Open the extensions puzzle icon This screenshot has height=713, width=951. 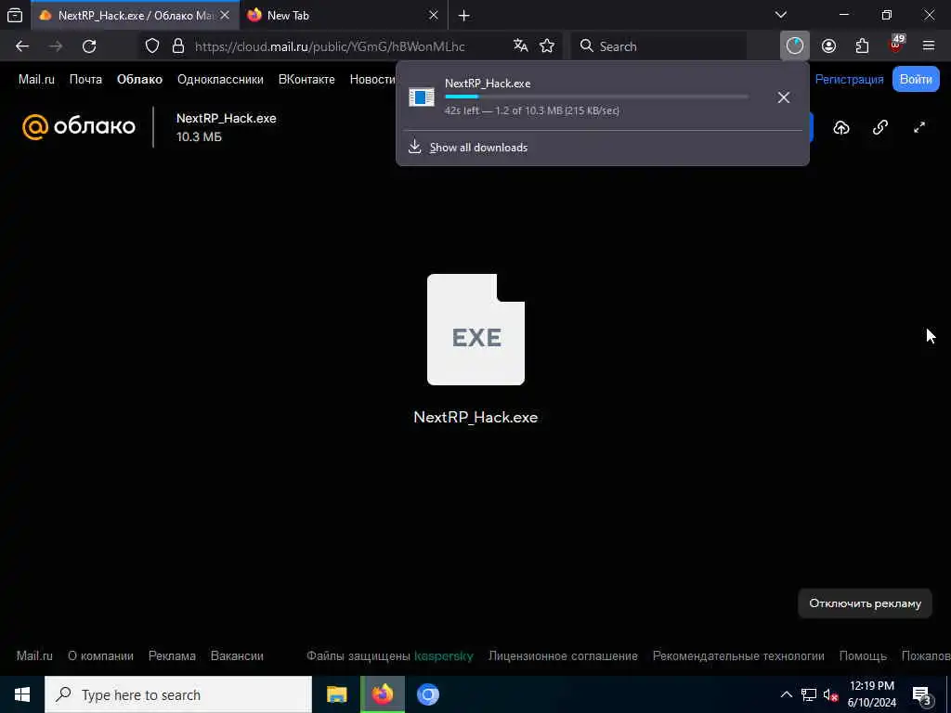pyautogui.click(x=862, y=46)
